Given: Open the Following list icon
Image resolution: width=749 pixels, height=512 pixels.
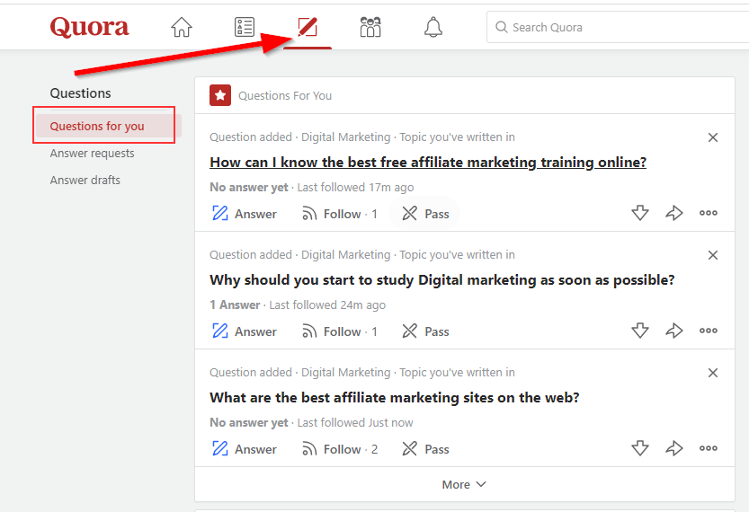Looking at the screenshot, I should [x=244, y=27].
